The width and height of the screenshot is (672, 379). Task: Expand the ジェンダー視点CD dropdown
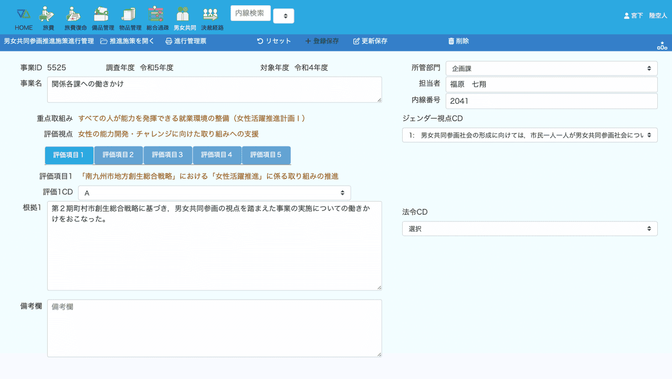[x=529, y=135]
